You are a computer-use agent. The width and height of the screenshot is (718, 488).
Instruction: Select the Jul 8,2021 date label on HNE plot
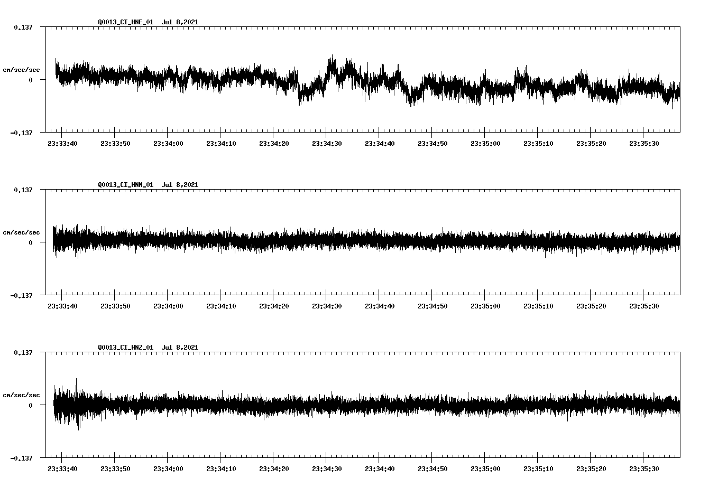181,22
